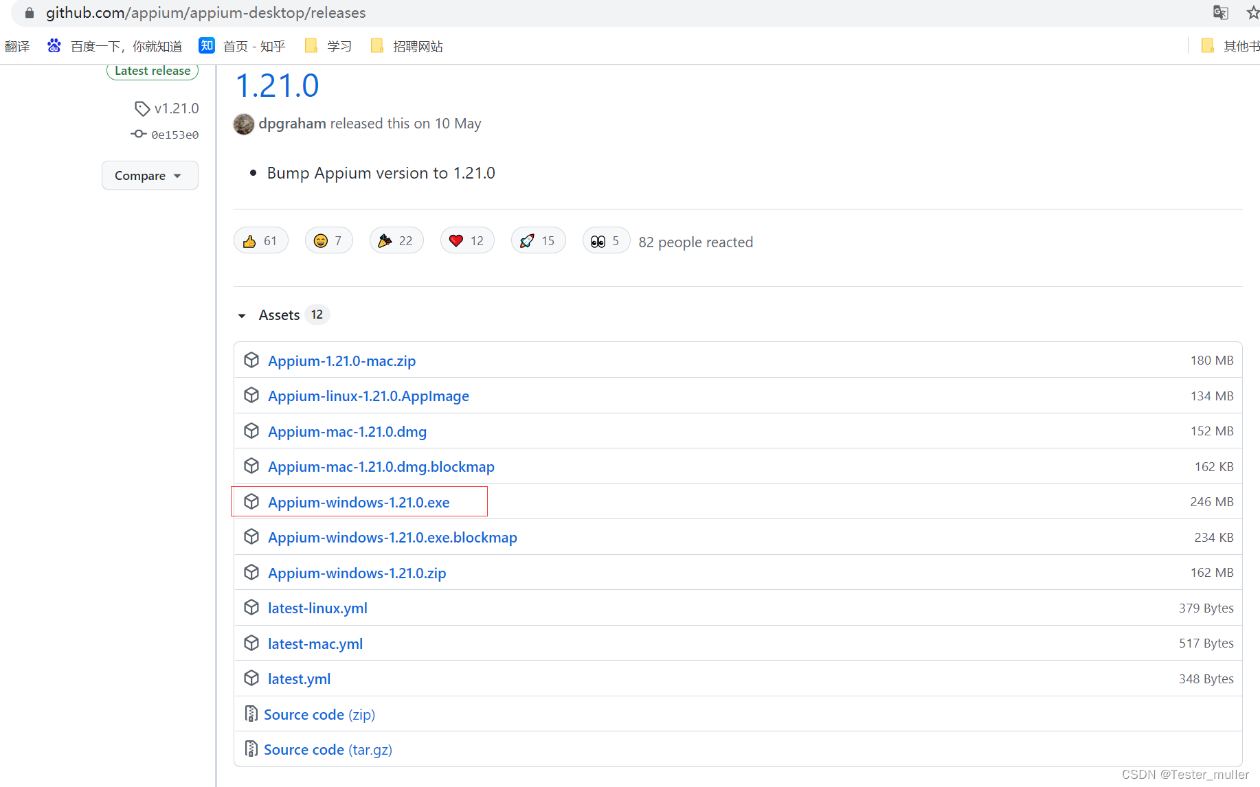Open the dpgraham username link

click(x=292, y=124)
